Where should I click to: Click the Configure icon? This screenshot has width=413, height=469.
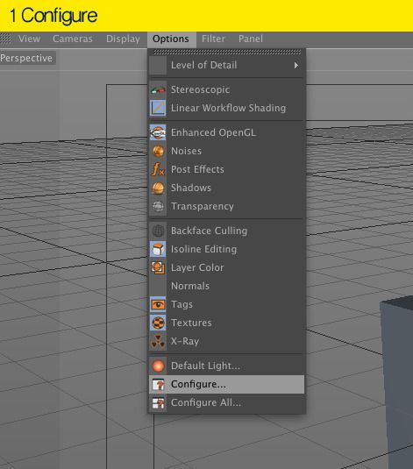click(158, 384)
